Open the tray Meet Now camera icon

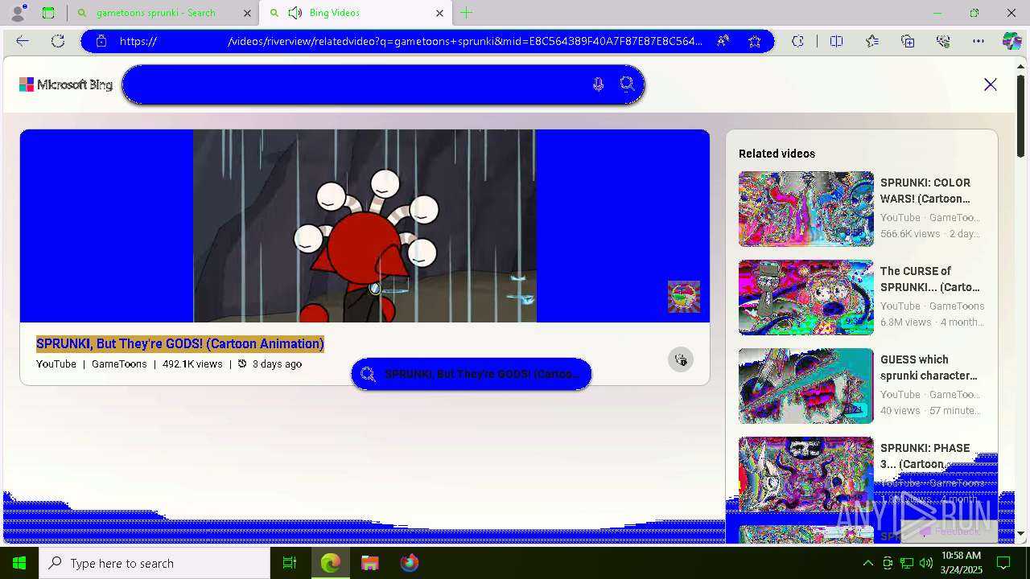click(888, 563)
